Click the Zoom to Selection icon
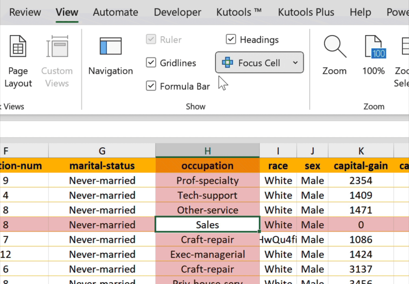 click(405, 46)
